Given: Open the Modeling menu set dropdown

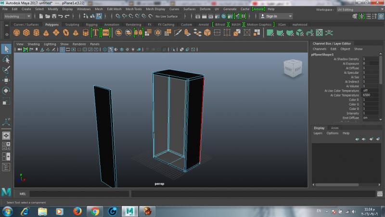Looking at the screenshot, I should (17, 16).
